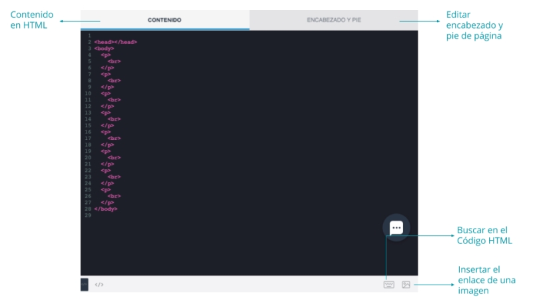Click the code brackets icon in bottom bar
533x300 pixels.
(x=99, y=285)
